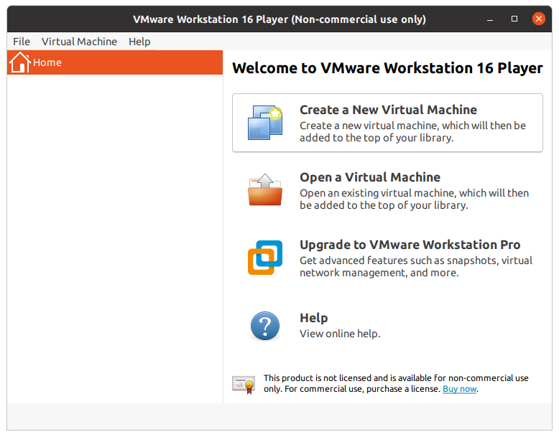
Task: Click the 'View online help.' text
Action: (x=340, y=334)
